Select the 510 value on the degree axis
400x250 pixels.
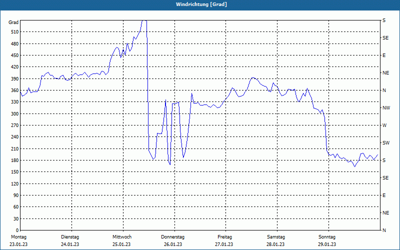(15, 32)
